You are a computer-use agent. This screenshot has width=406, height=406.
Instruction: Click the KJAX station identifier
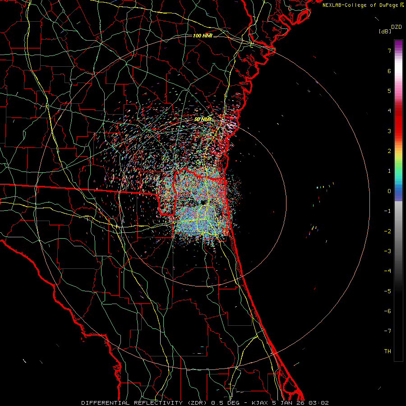(259, 403)
